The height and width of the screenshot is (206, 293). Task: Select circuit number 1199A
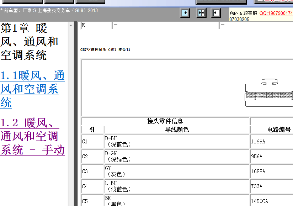click(258, 142)
